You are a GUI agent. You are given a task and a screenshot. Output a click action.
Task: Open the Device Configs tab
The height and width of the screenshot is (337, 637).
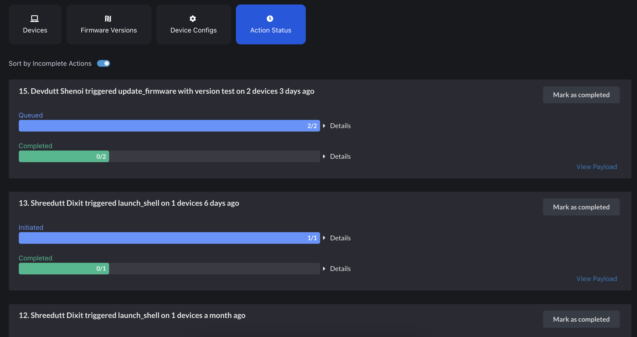click(194, 24)
